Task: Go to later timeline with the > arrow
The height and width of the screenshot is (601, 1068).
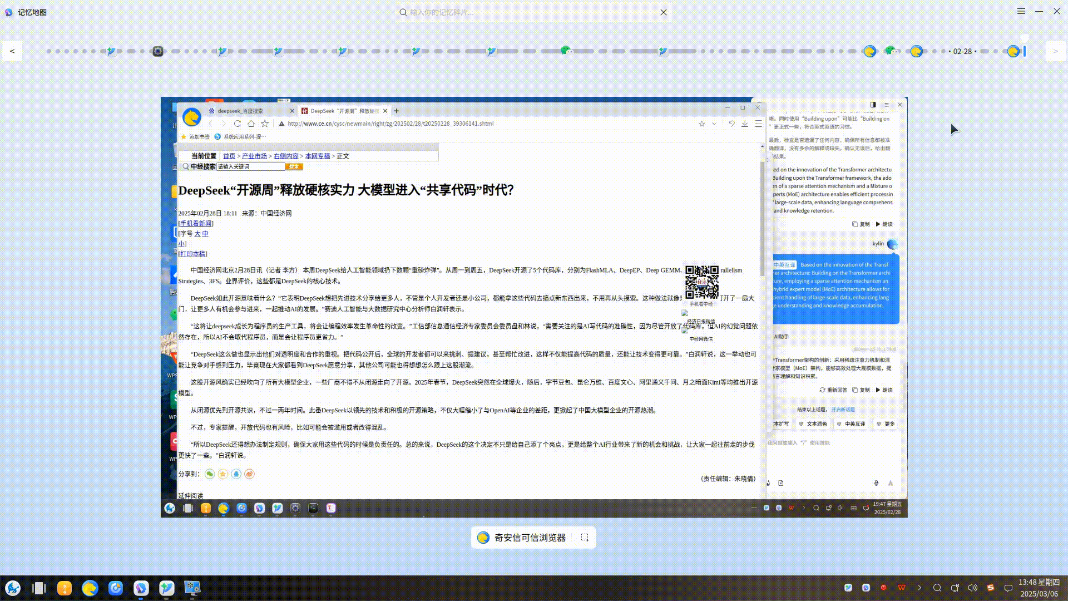Action: (1055, 51)
